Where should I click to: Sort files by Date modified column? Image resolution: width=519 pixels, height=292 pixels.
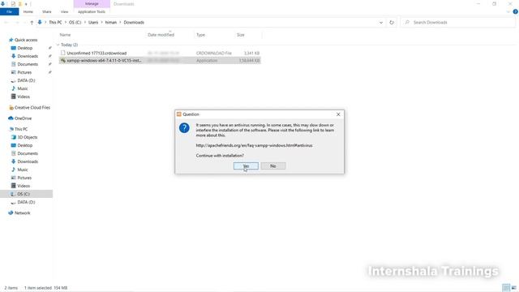[x=161, y=35]
